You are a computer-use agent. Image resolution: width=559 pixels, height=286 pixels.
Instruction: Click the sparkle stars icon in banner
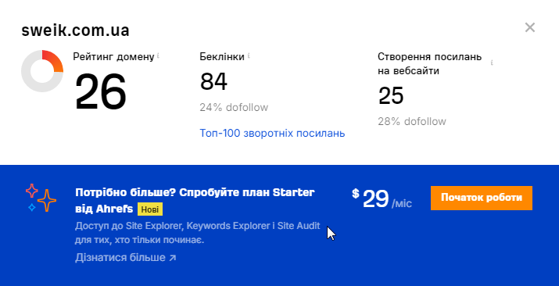[x=41, y=198]
